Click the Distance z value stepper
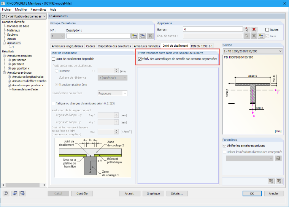The height and width of the screenshot is (207, 289). tap(116, 71)
